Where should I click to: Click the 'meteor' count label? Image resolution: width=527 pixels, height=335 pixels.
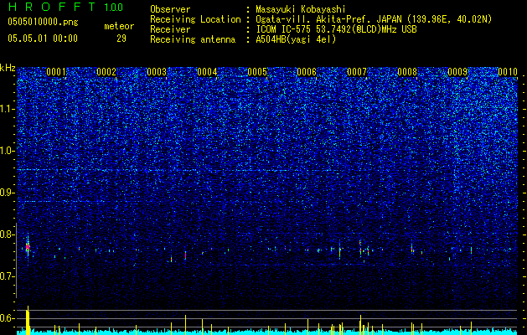(x=119, y=26)
